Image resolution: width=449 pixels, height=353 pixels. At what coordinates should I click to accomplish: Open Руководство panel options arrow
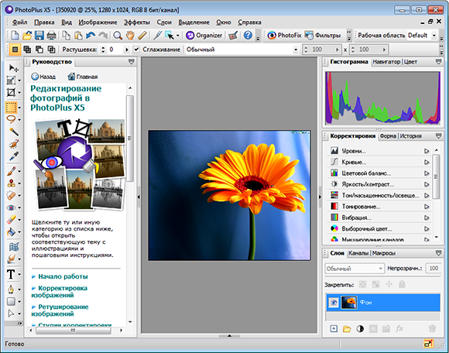[x=132, y=62]
